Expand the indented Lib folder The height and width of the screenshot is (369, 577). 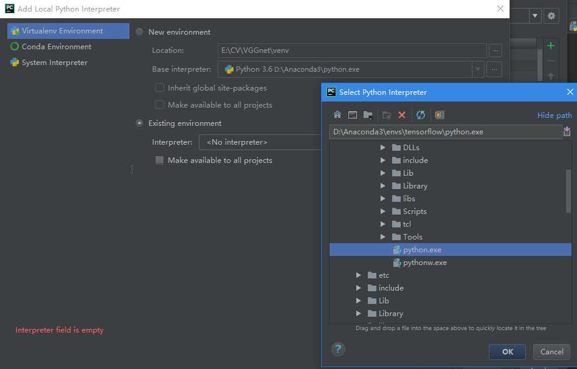click(382, 173)
